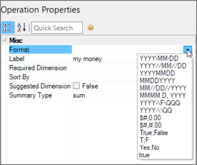Sort properties alphabetically with A-Z icon
The image size is (197, 165).
coord(21,27)
